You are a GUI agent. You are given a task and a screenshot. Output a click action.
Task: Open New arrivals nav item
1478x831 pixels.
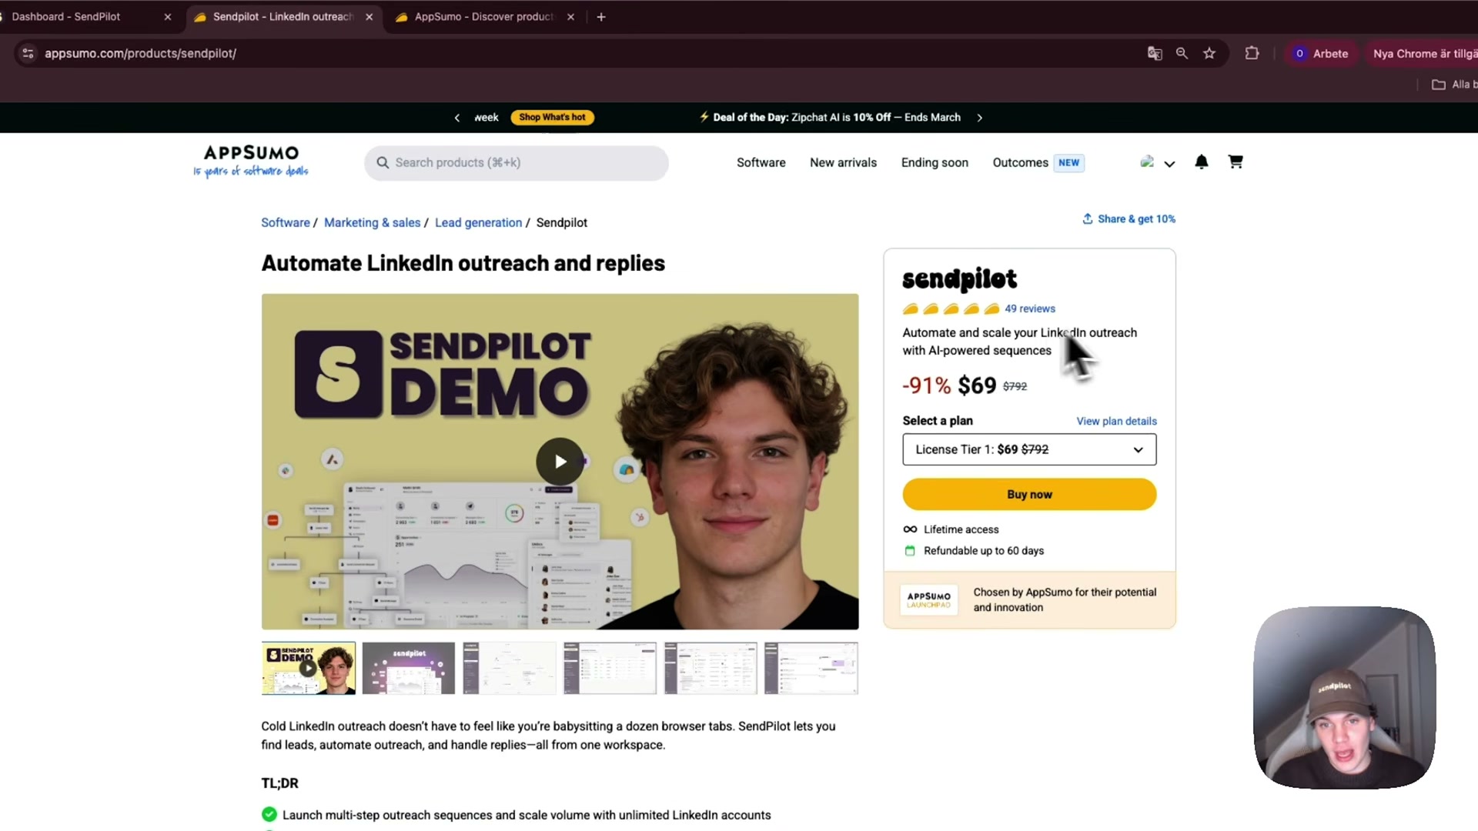tap(843, 162)
